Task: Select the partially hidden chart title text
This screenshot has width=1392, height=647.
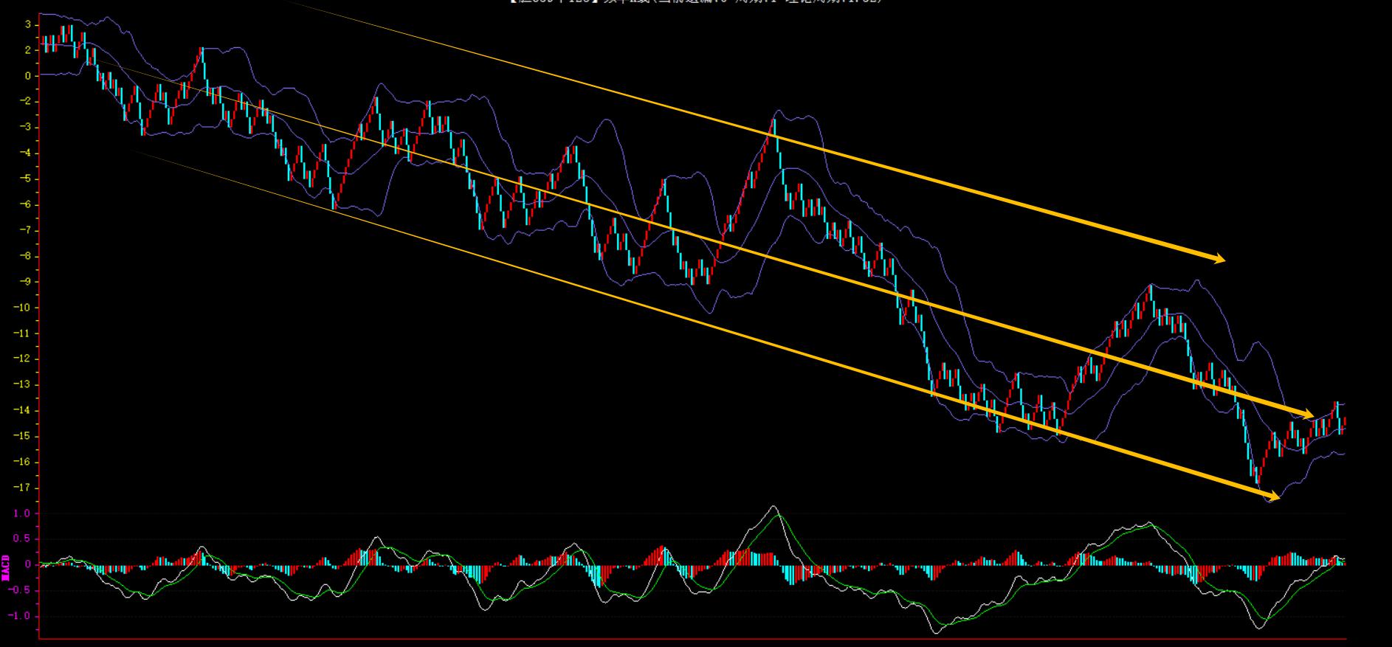Action: (x=695, y=2)
